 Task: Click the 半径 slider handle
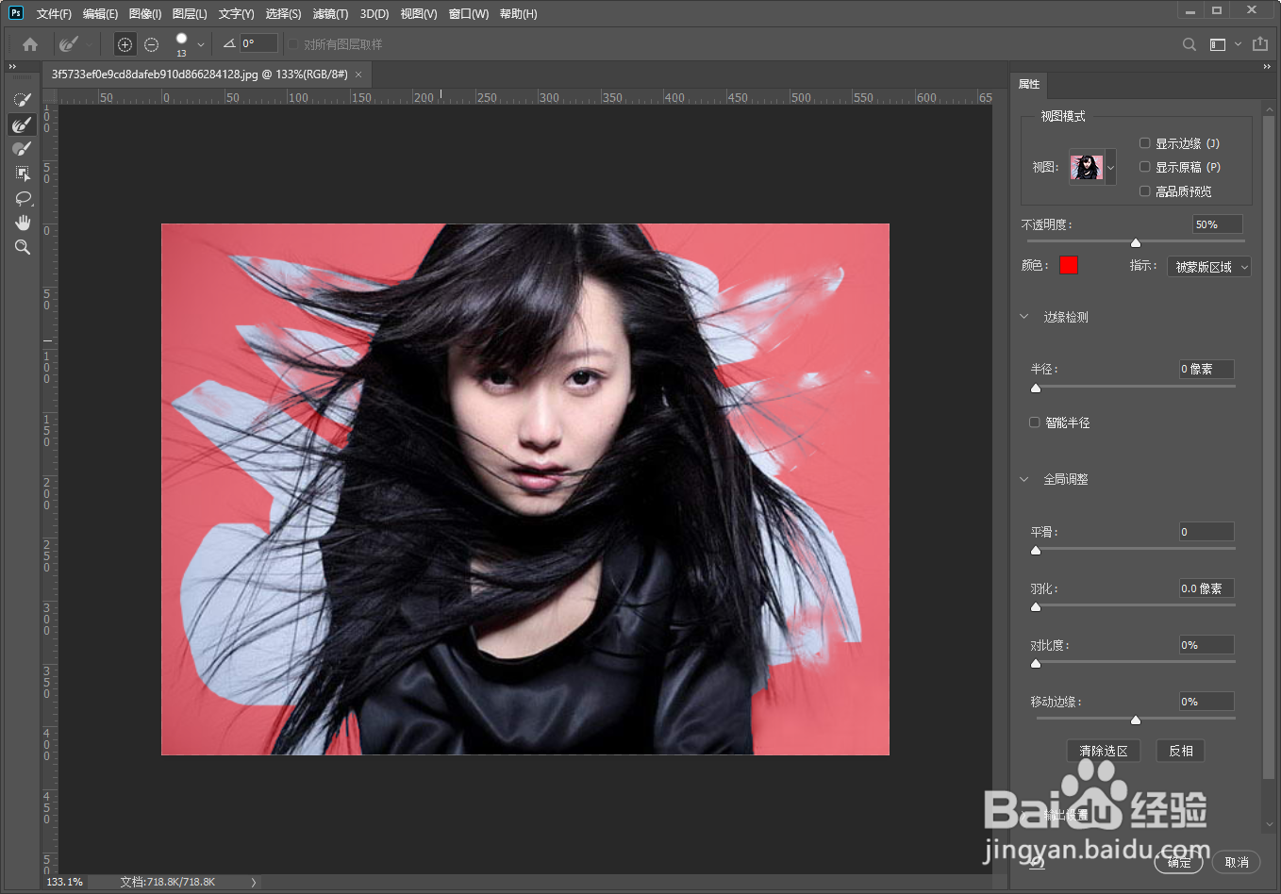tap(1036, 389)
